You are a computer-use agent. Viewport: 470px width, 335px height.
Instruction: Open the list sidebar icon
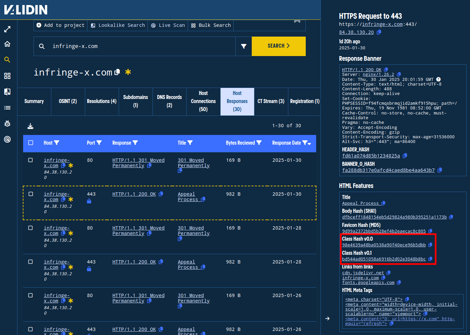tap(7, 108)
